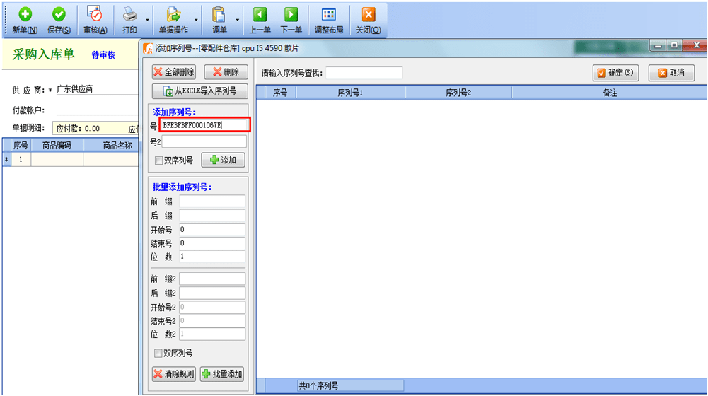Click the 序列号1 column header
This screenshot has height=396, width=708.
tap(350, 93)
